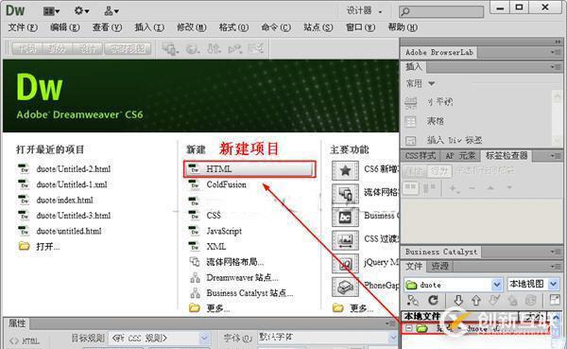Click the PhoneGap feature icon
Screen dimensions: 567x349
[x=345, y=287]
